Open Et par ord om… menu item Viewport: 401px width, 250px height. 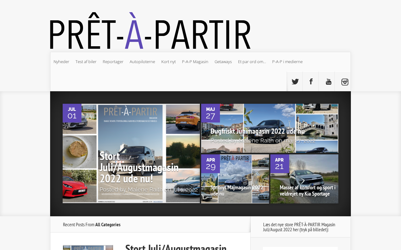(x=252, y=62)
